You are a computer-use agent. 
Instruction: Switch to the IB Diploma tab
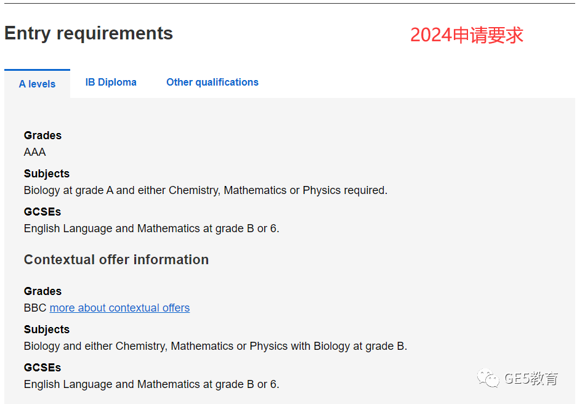[111, 82]
